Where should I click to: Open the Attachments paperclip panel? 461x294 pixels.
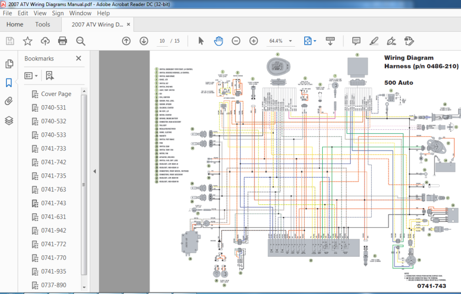(9, 101)
